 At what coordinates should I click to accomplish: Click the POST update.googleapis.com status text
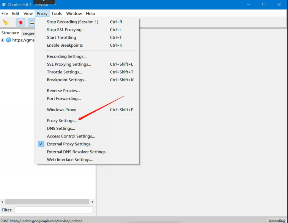point(41,221)
